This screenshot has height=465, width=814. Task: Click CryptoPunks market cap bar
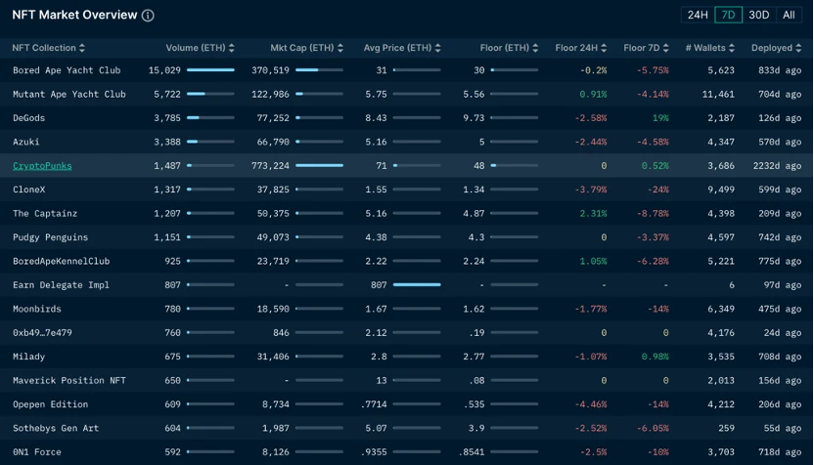[319, 165]
